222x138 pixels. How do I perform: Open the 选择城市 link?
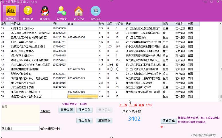45,111
